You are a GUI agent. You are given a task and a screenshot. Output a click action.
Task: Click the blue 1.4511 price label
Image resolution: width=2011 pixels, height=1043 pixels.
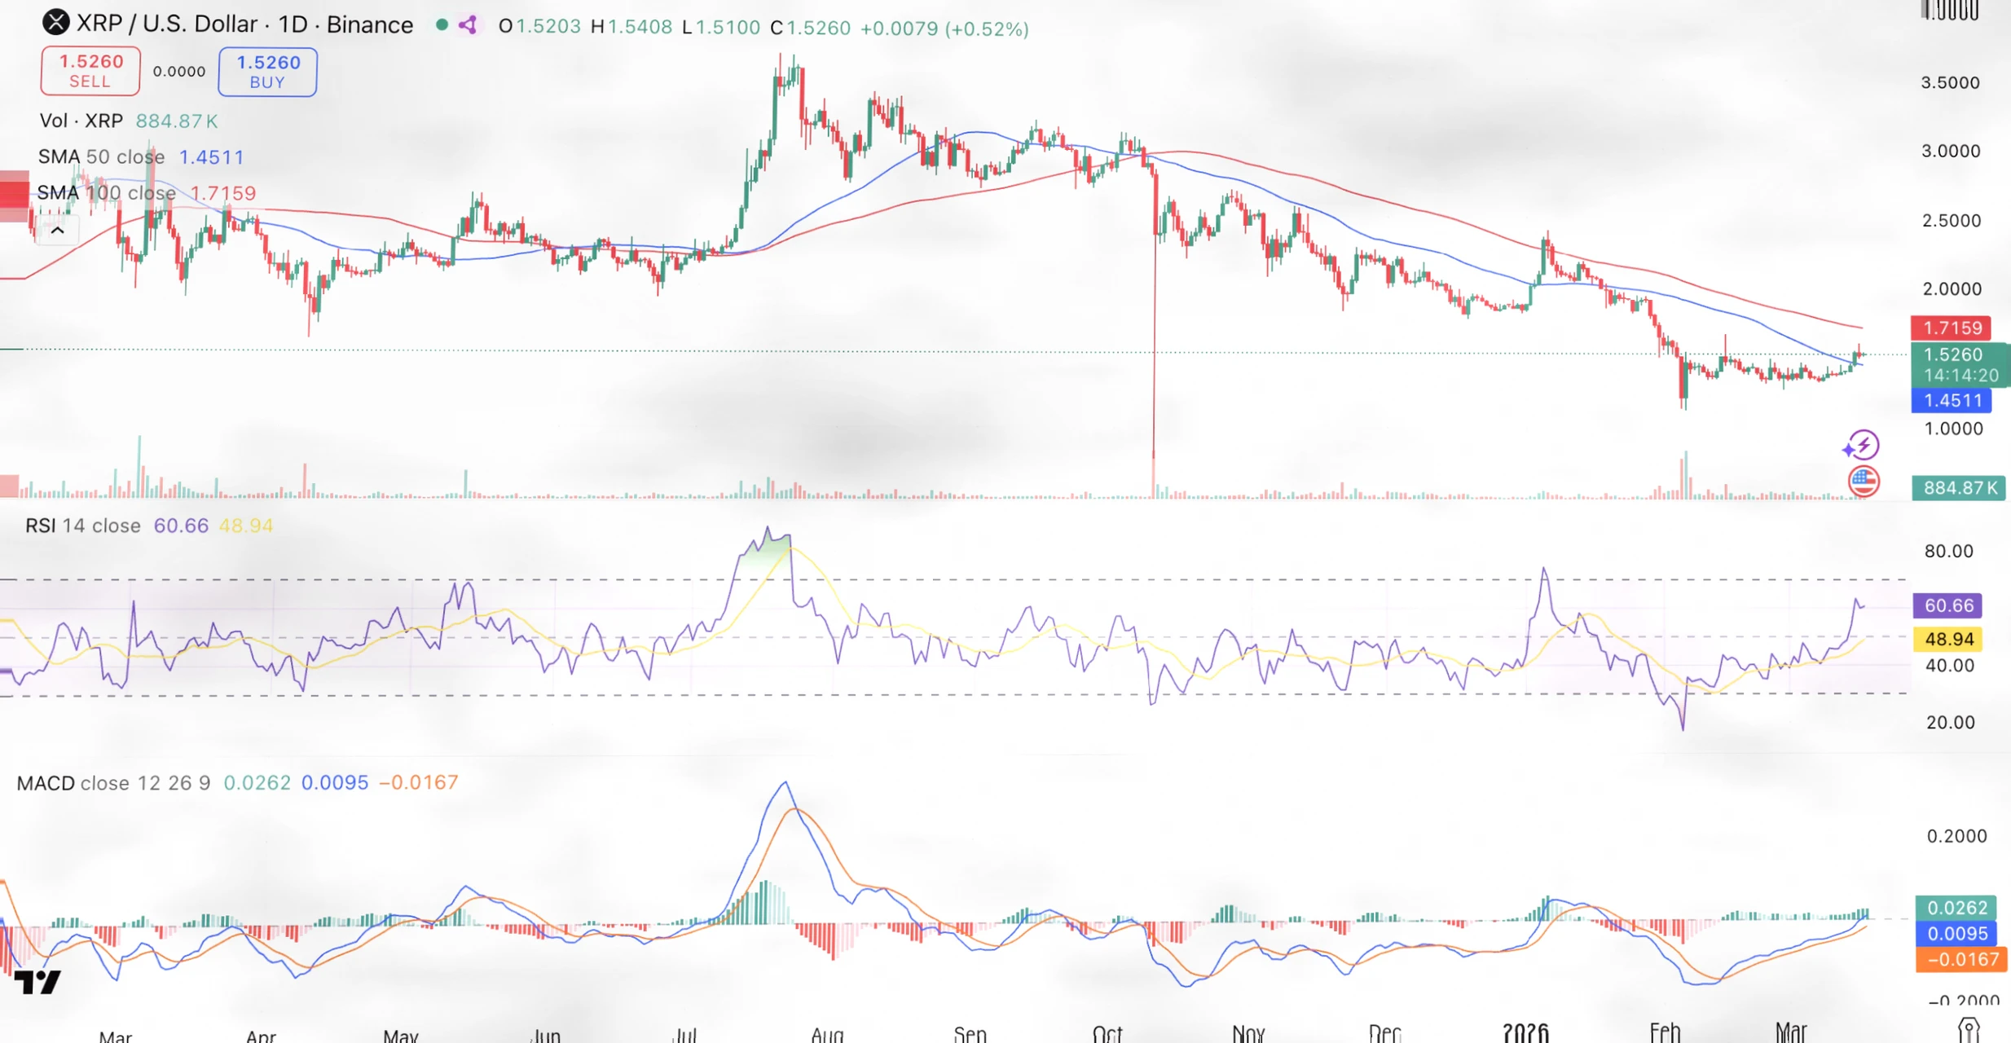click(1951, 400)
